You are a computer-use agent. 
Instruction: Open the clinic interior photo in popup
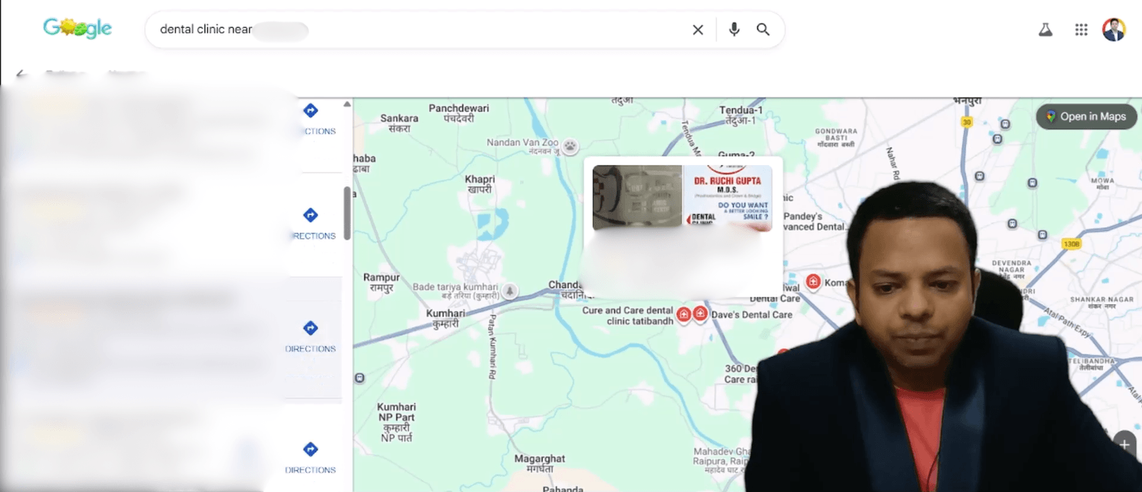pos(637,198)
